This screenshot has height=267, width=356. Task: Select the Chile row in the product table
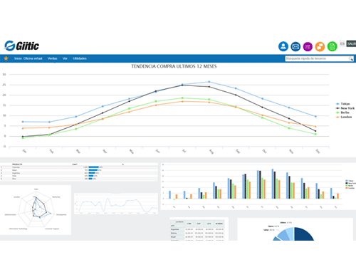79,176
